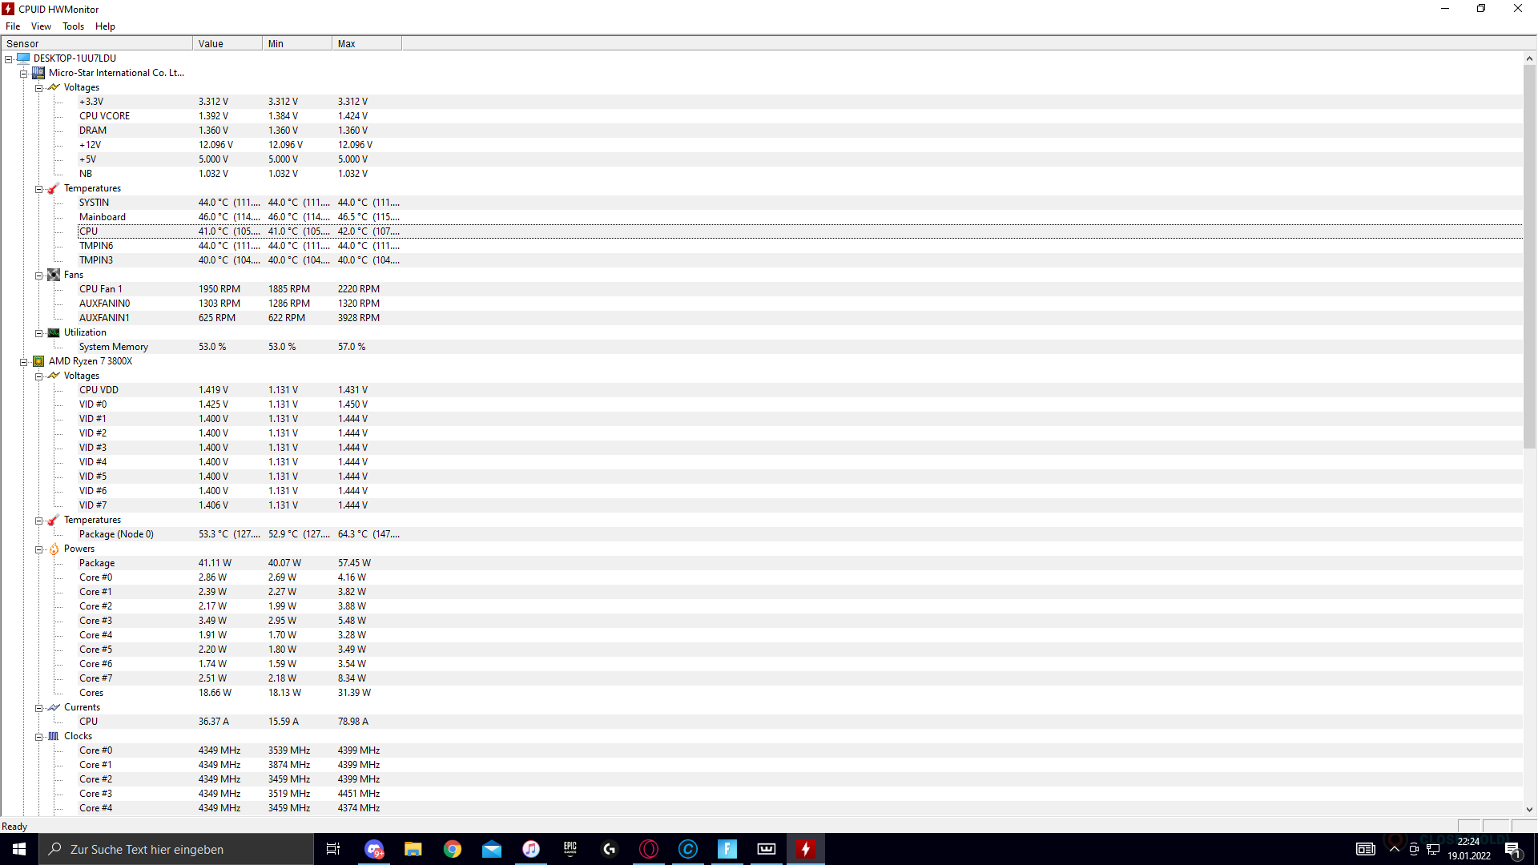Select the CPU VCORE voltage row
1538x865 pixels.
104,116
